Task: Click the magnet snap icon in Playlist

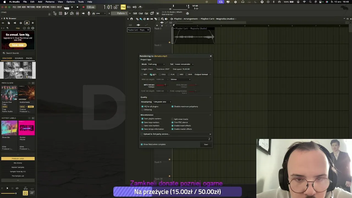Action: coord(131,19)
